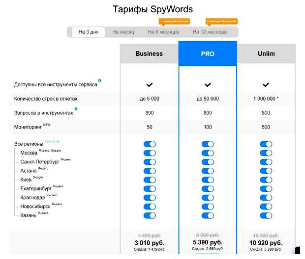Select the 'На 3 дня' period tab
This screenshot has width=305, height=259.
click(x=89, y=32)
